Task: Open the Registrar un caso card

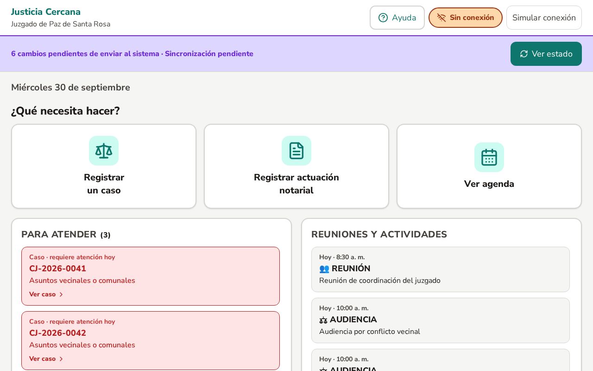Action: (x=104, y=166)
